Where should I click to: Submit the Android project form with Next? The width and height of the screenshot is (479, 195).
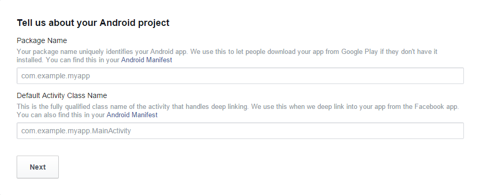point(37,167)
